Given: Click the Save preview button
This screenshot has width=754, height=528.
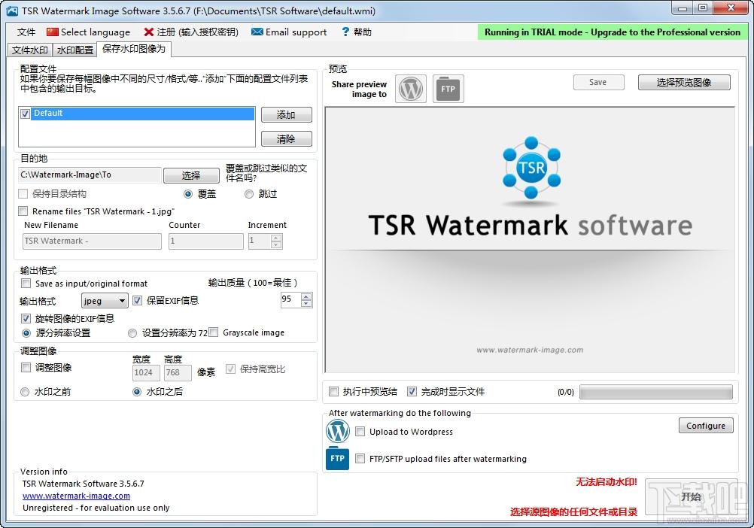Looking at the screenshot, I should [599, 82].
